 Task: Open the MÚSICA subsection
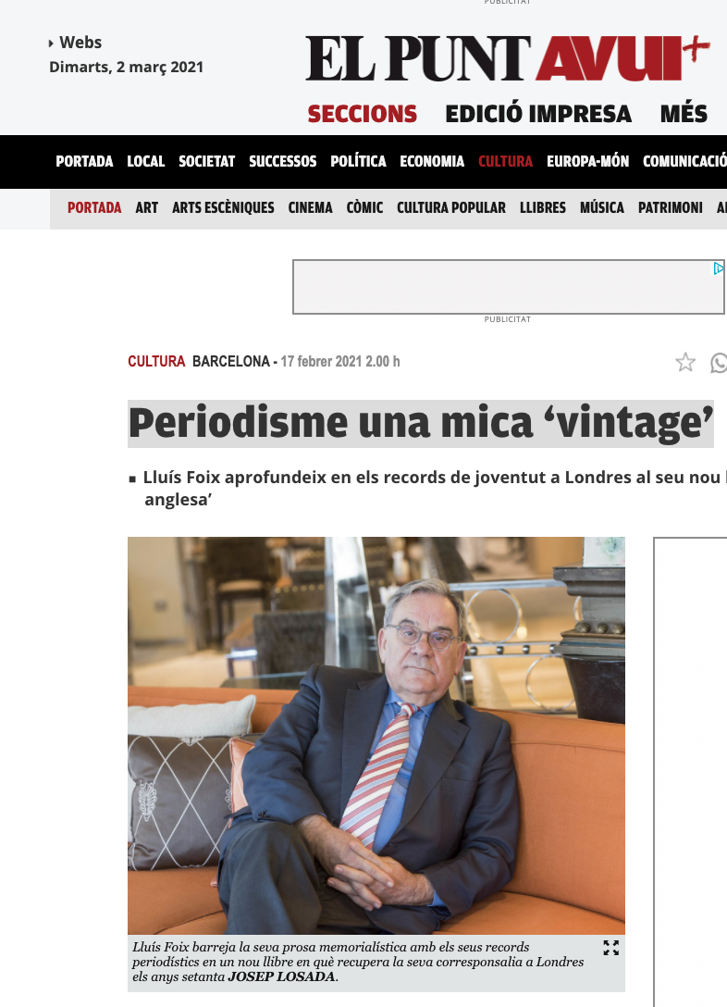602,207
